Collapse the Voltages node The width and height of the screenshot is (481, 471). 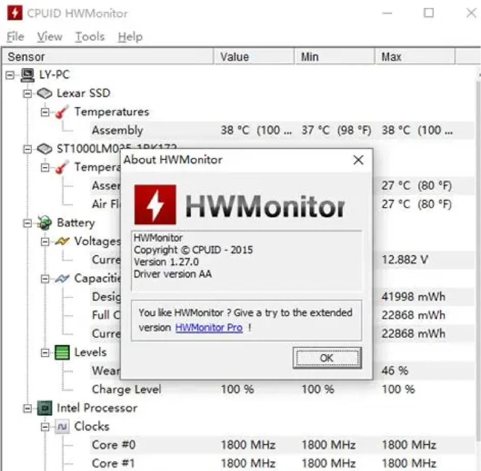click(x=45, y=242)
